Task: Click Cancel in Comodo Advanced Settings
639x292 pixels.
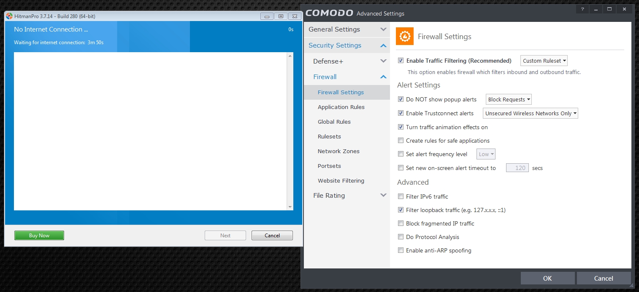Action: (604, 278)
